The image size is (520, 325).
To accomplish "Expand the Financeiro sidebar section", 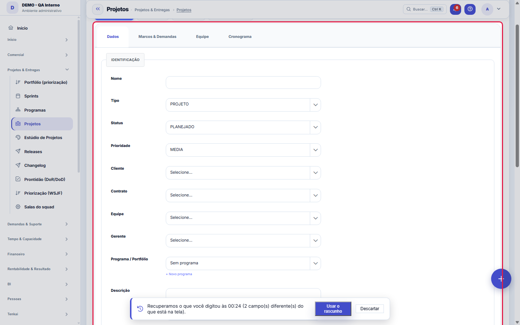I will [38, 254].
